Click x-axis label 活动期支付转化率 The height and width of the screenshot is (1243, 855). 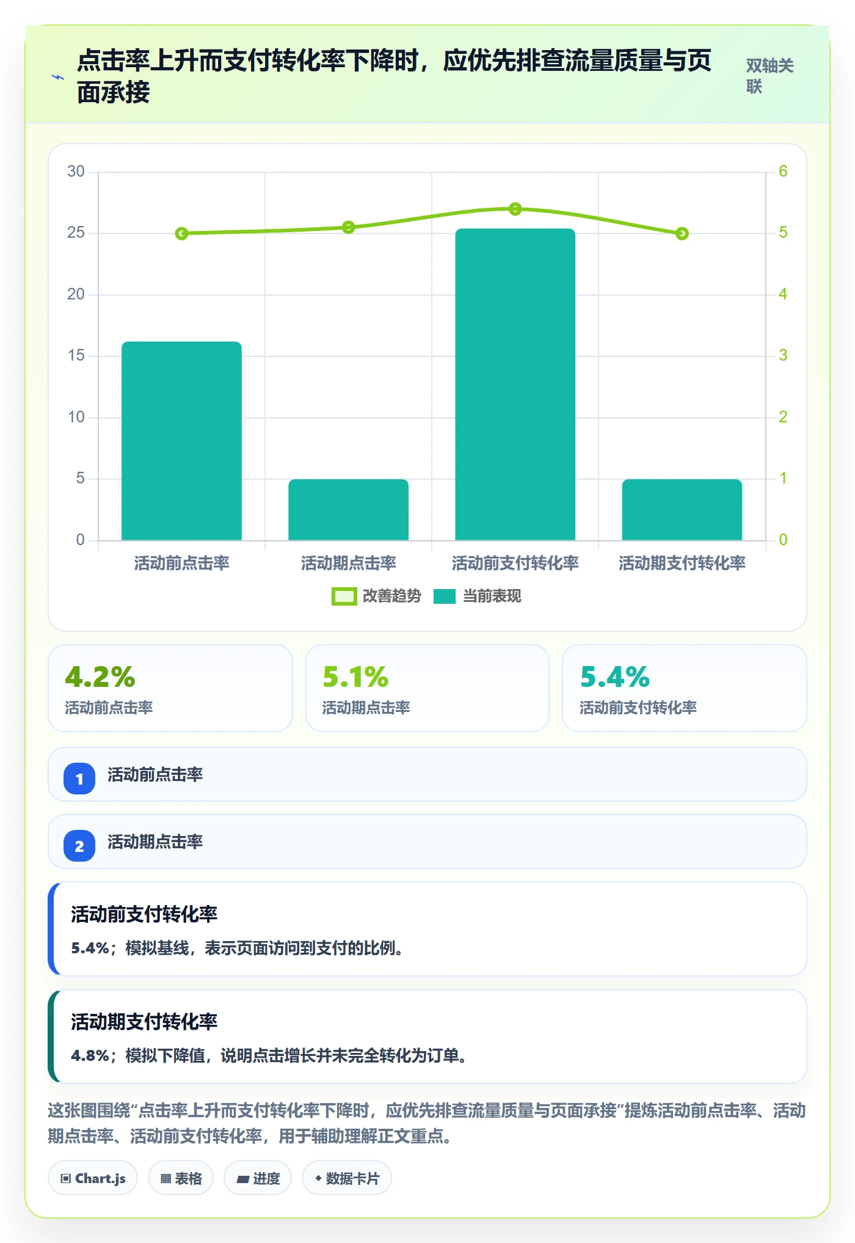[x=682, y=563]
